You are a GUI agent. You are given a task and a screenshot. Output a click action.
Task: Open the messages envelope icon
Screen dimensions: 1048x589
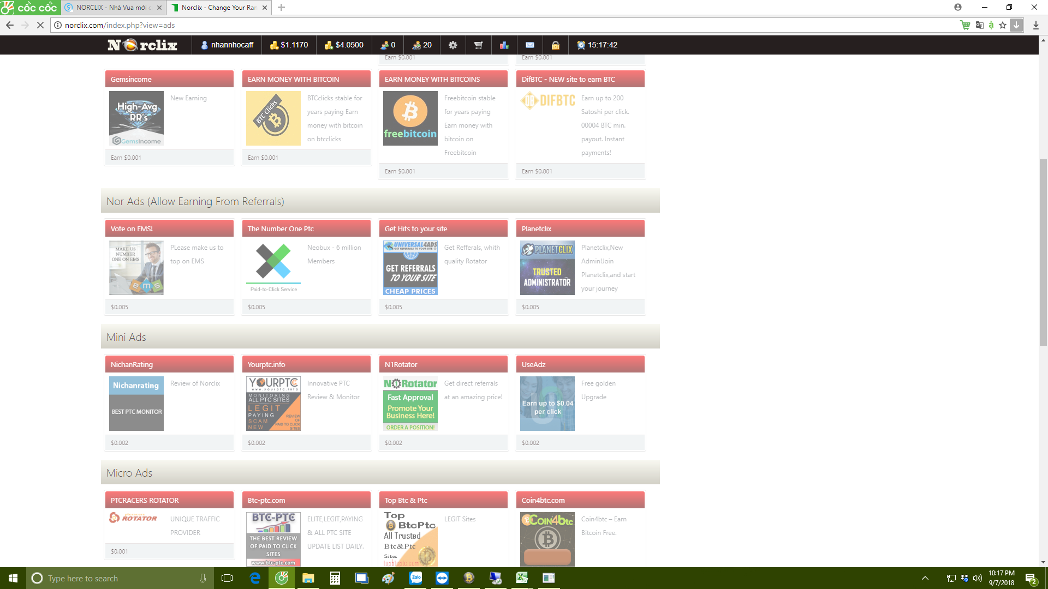[529, 45]
